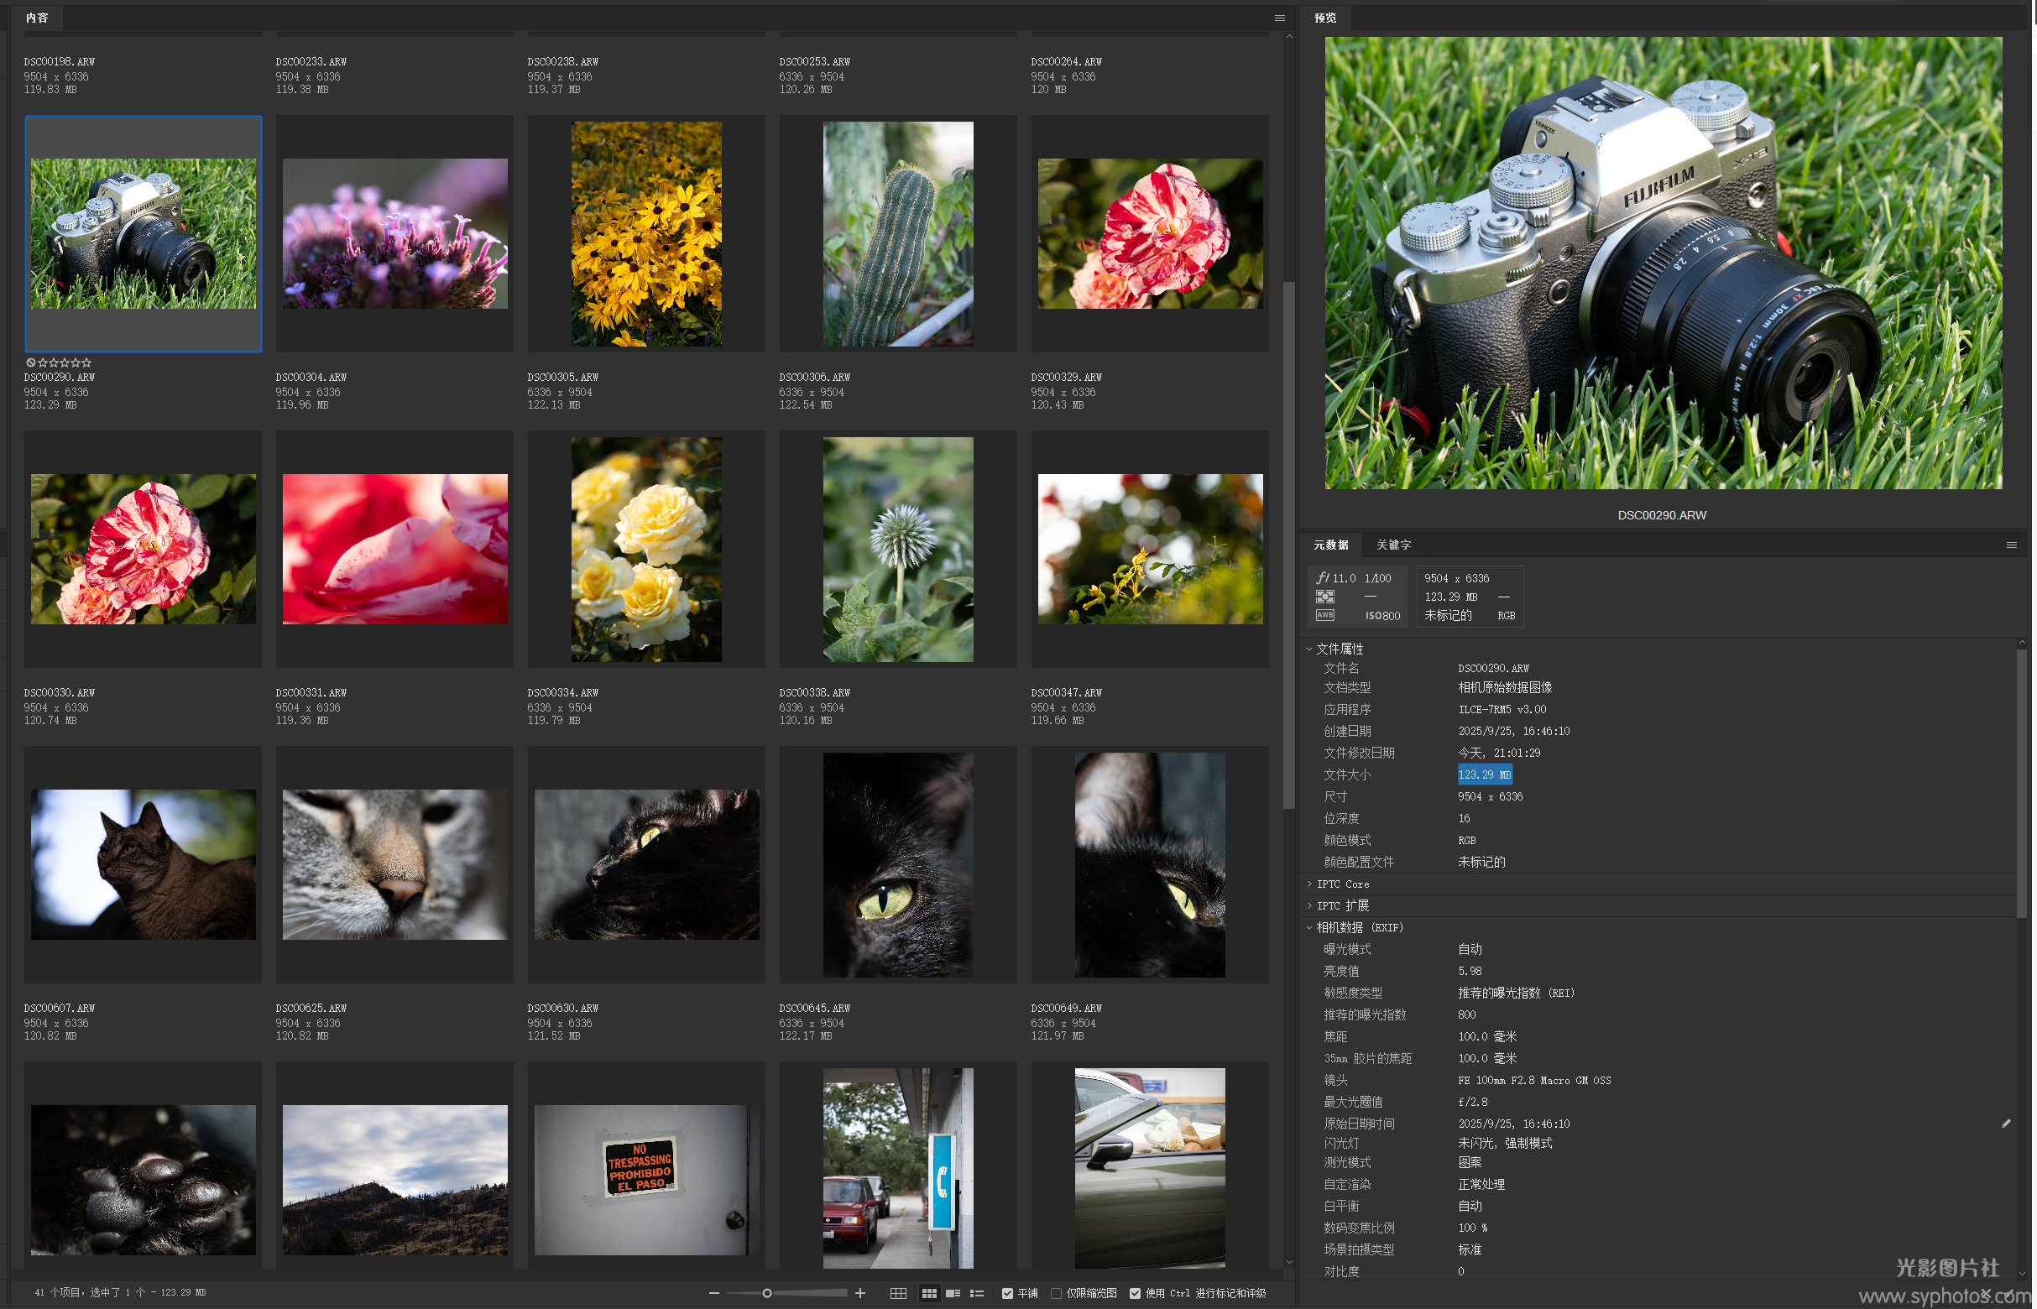The height and width of the screenshot is (1309, 2037).
Task: Click the thumbnail size slider handle
Action: pos(767,1293)
